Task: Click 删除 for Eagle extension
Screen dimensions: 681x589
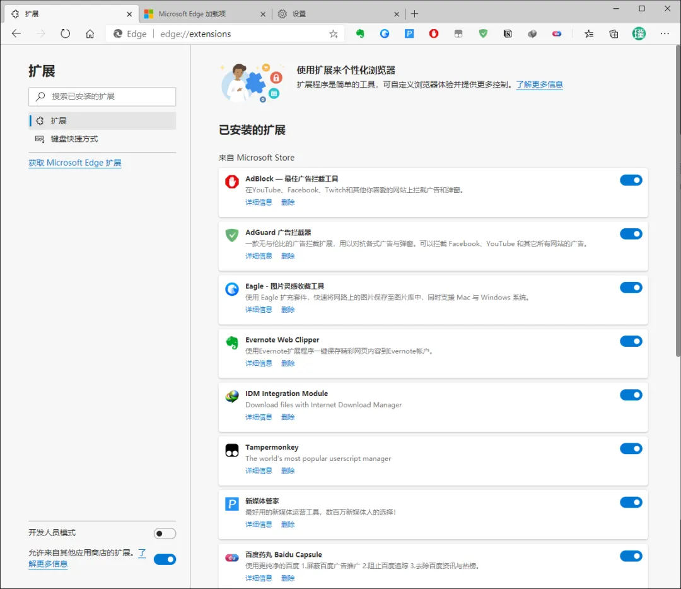Action: point(288,310)
